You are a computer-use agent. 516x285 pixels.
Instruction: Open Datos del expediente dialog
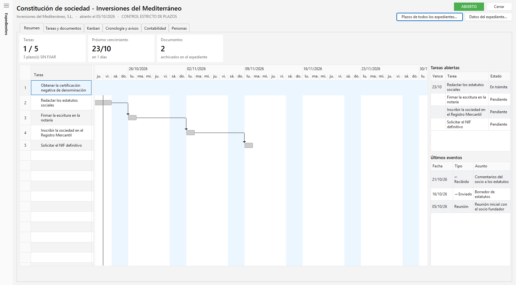click(x=488, y=17)
